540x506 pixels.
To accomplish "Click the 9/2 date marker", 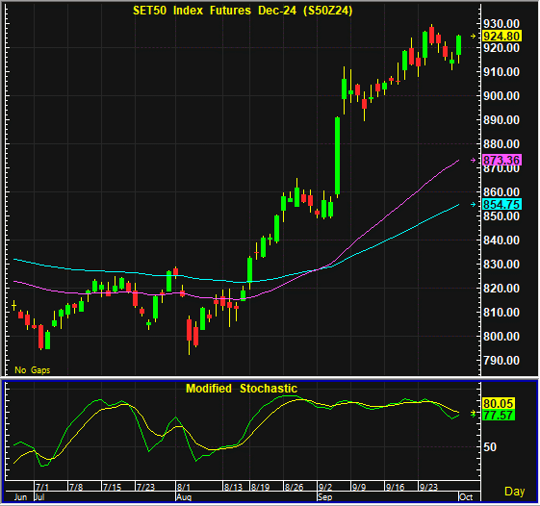I will coord(325,487).
